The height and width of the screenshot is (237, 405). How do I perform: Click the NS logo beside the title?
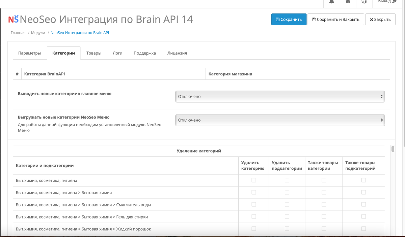coord(13,19)
